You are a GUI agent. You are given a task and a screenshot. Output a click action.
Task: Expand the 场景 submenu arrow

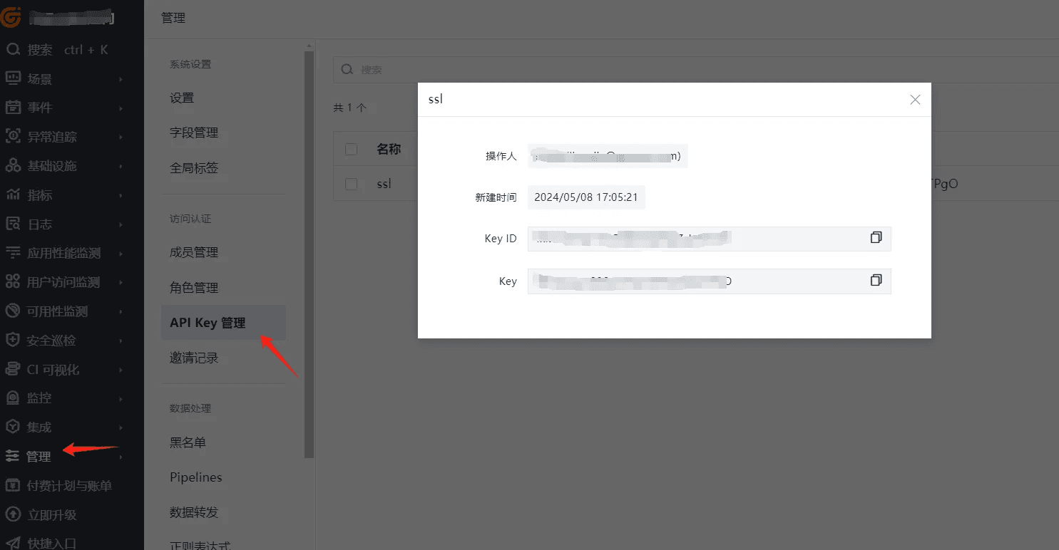click(x=121, y=79)
